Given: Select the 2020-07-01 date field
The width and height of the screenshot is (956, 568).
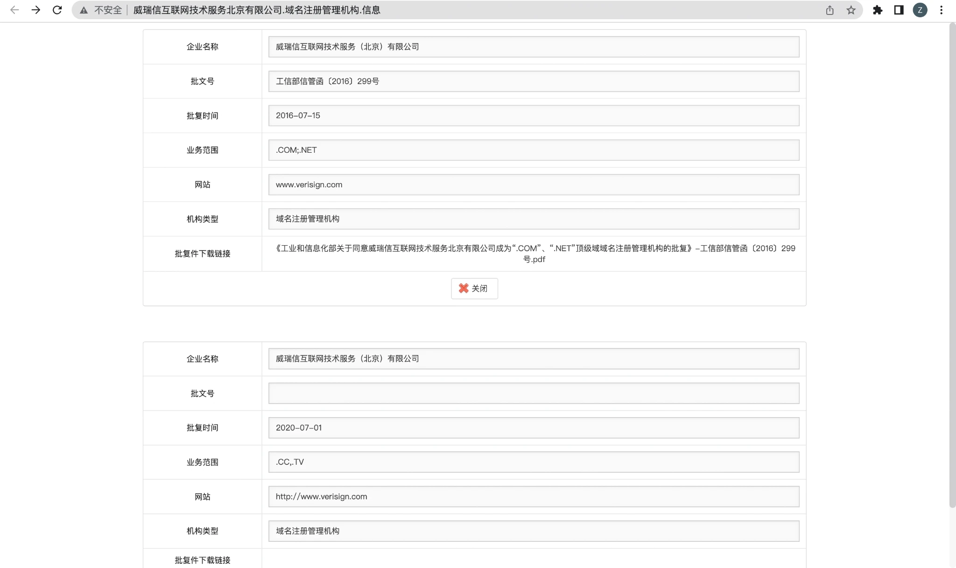Looking at the screenshot, I should pyautogui.click(x=534, y=428).
